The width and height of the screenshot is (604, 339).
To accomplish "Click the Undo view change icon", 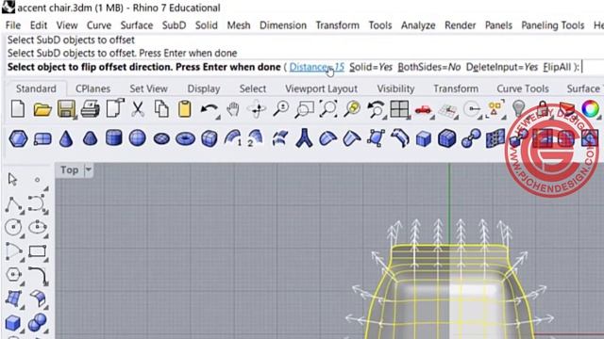I will (x=376, y=109).
